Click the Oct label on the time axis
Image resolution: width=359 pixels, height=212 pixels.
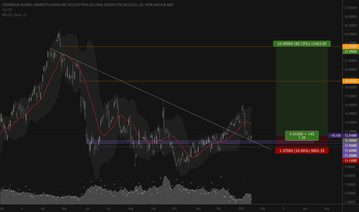click(x=174, y=209)
